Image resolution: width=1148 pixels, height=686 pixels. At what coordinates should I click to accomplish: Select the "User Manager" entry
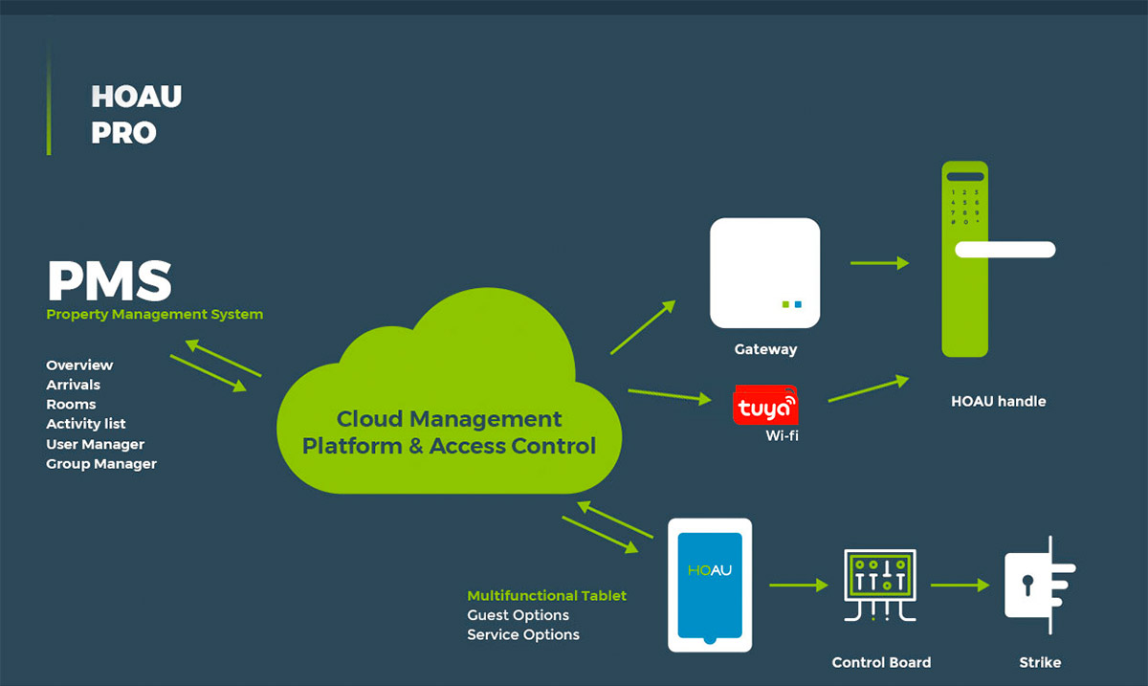96,444
